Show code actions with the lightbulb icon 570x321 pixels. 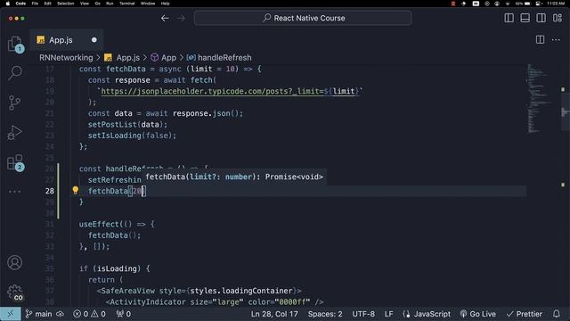[x=75, y=190]
